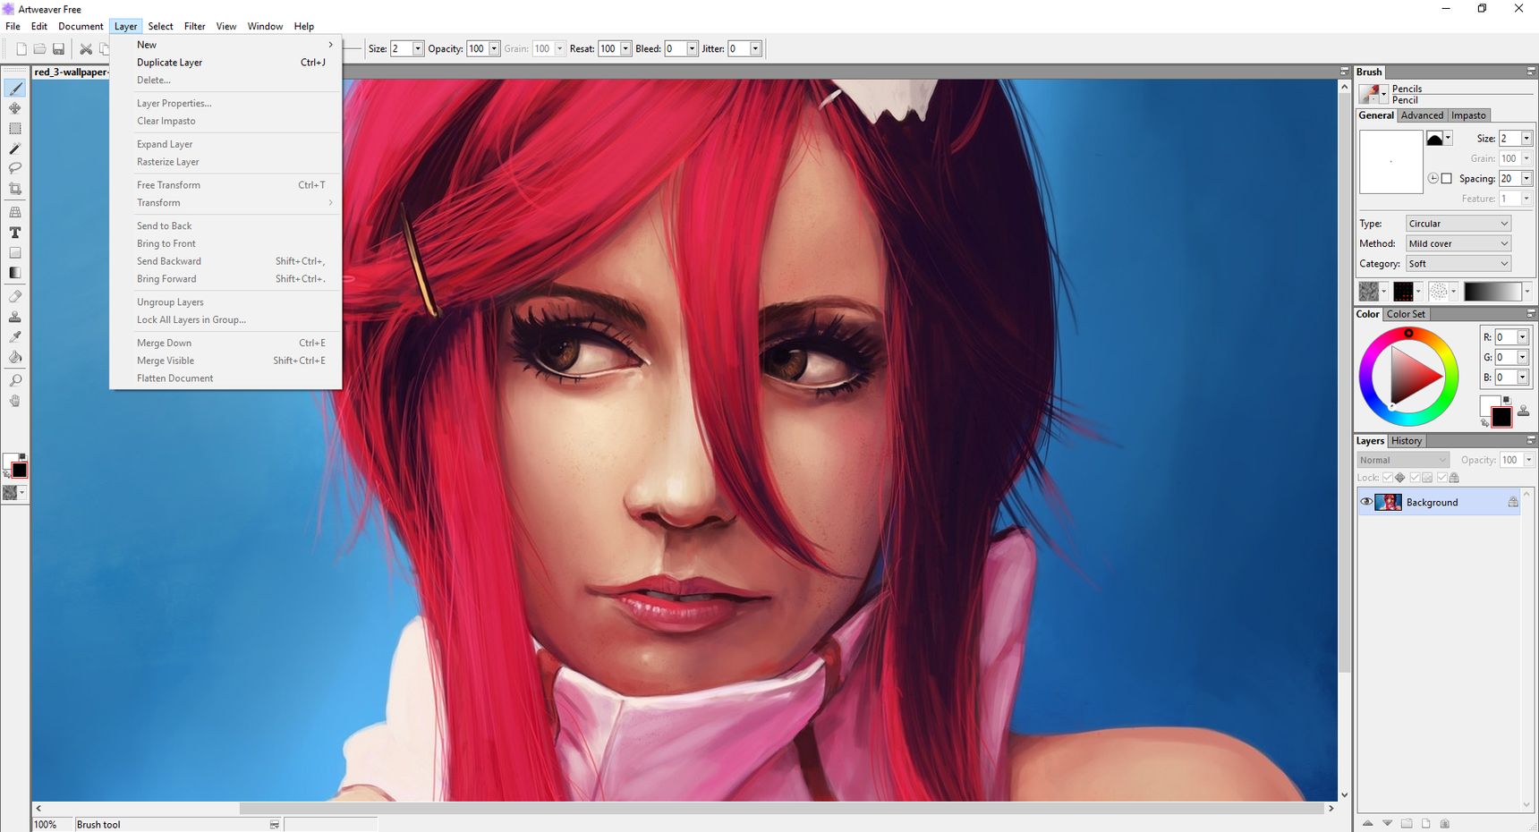Viewport: 1539px width, 832px height.
Task: Click the Save toolbar icon
Action: 58,49
